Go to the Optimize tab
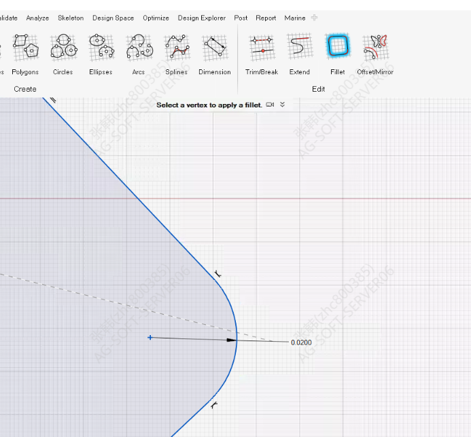Viewport: 471px width, 437px height. (x=156, y=18)
